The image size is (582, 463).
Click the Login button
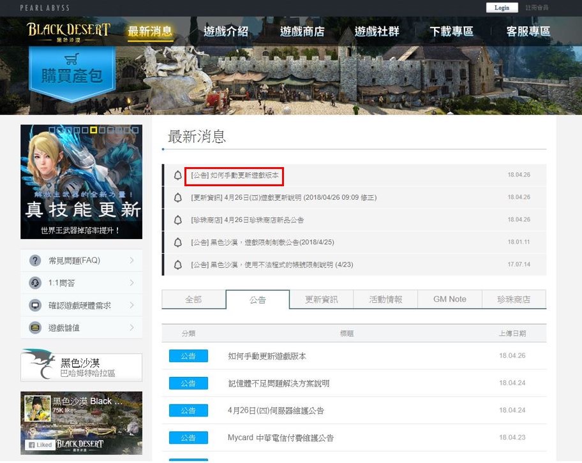pyautogui.click(x=502, y=8)
